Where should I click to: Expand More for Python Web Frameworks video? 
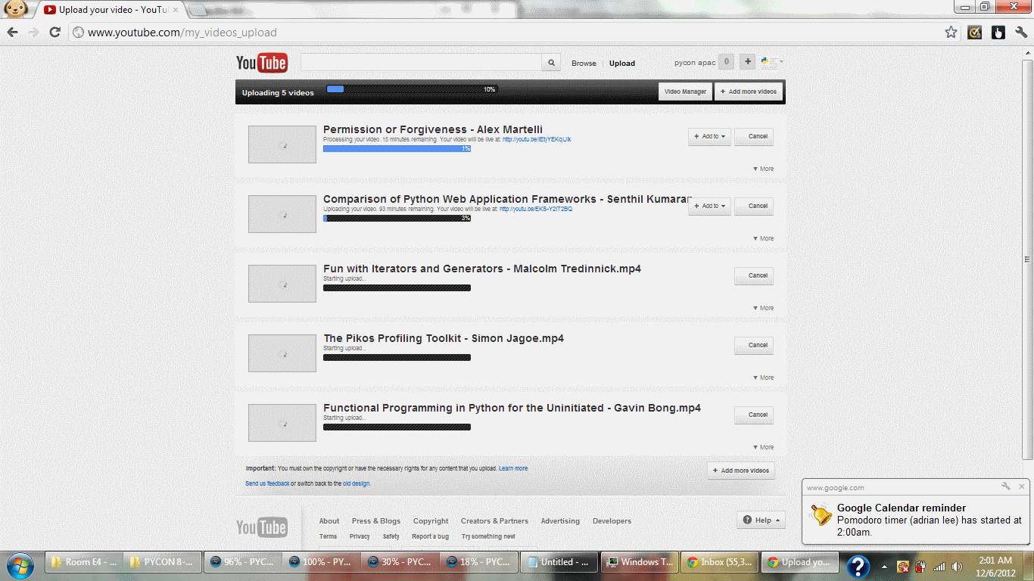pyautogui.click(x=763, y=238)
